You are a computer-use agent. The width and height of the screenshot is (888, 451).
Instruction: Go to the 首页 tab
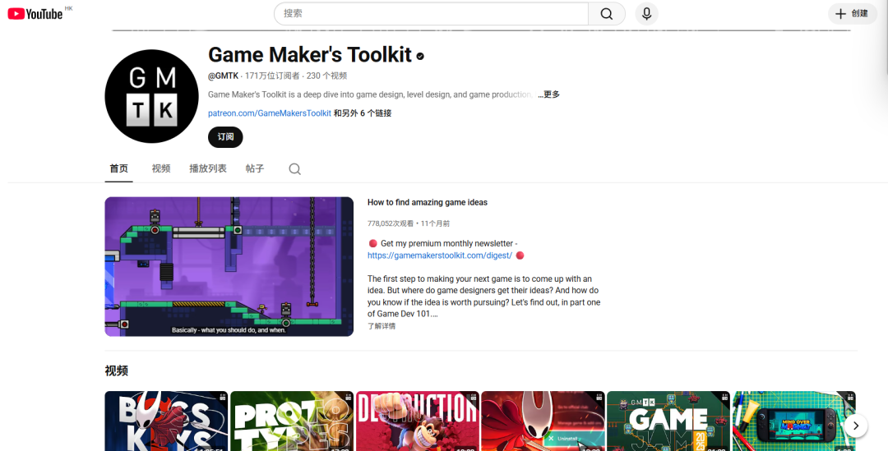coord(118,168)
